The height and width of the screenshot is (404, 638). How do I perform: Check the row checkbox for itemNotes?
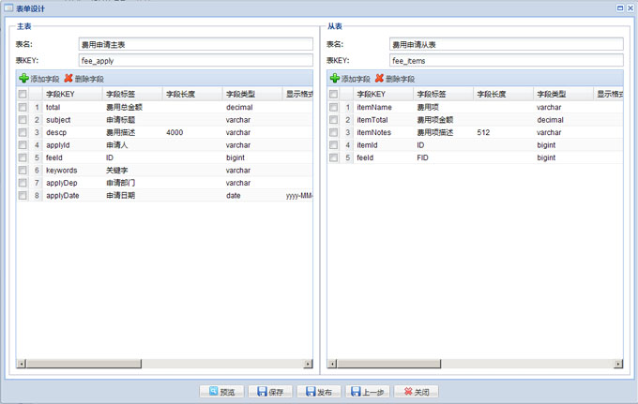coord(333,132)
